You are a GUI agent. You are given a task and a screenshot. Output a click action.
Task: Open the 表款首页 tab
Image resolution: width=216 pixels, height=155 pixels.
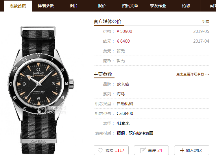tap(18, 6)
